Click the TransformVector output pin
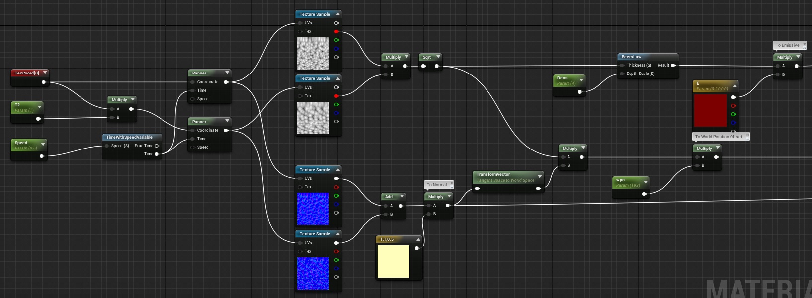 (538, 188)
